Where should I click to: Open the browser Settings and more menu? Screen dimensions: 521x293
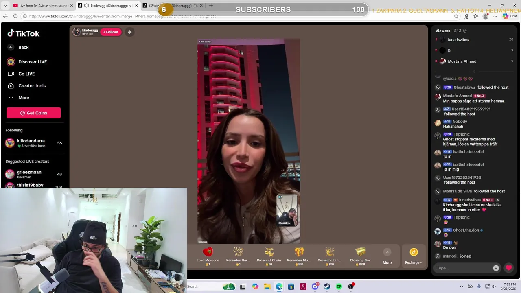point(495,16)
